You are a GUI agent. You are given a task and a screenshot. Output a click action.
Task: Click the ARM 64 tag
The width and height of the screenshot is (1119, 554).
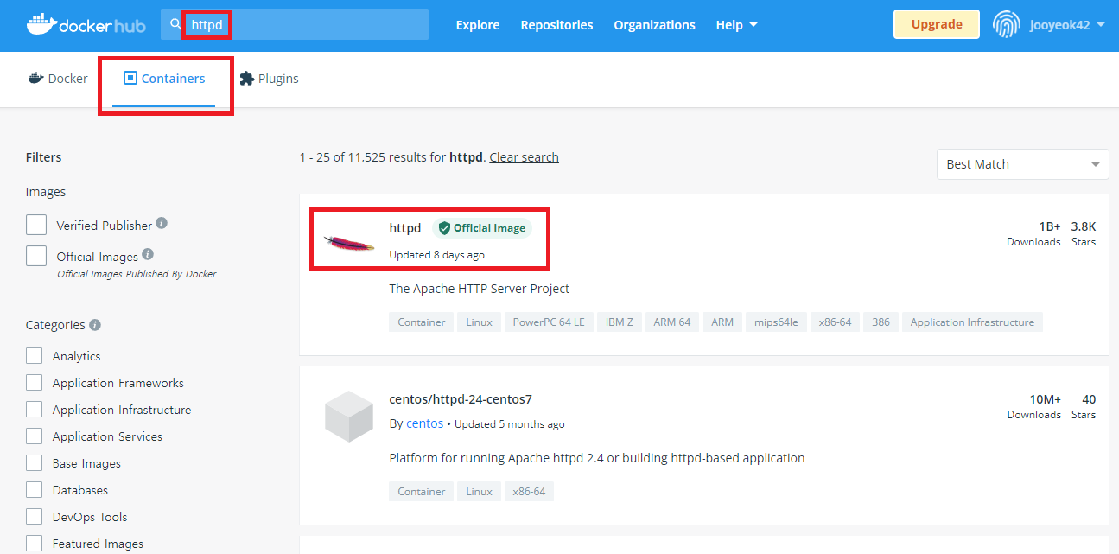[x=672, y=322]
